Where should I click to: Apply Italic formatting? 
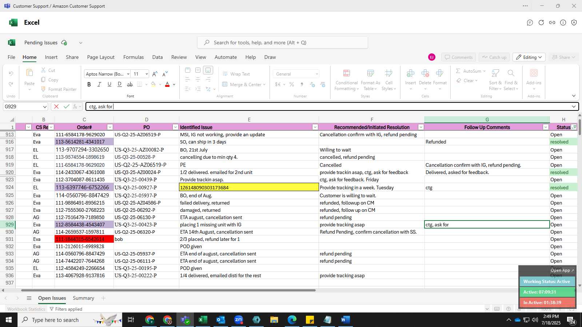click(99, 84)
